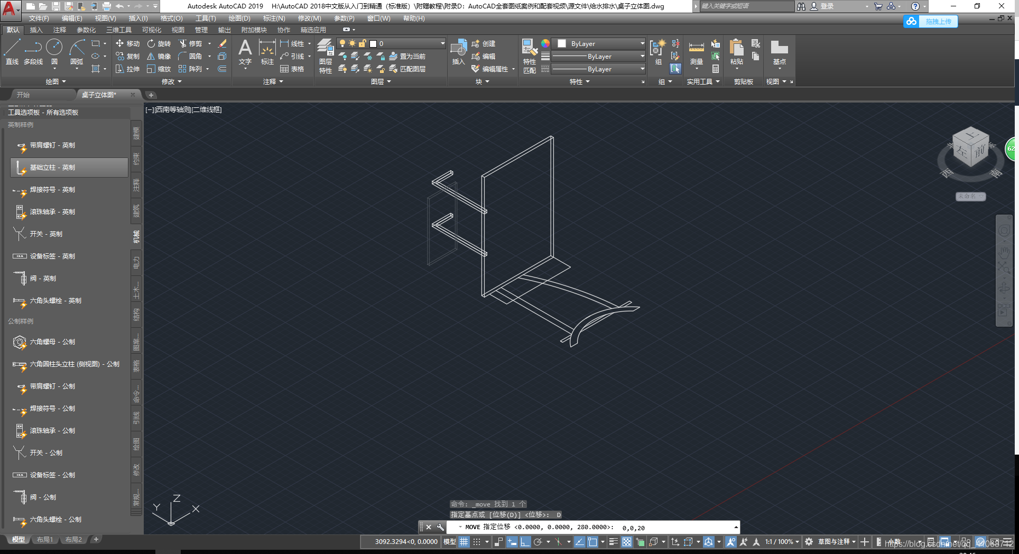Image resolution: width=1019 pixels, height=554 pixels.
Task: Click the Erase icon in Modify panel
Action: (x=223, y=43)
